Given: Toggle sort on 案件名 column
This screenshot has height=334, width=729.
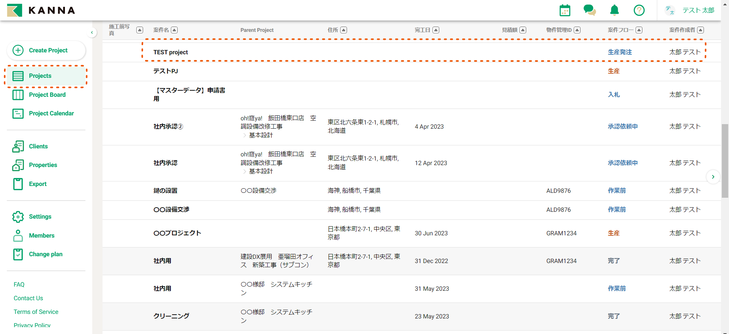Looking at the screenshot, I should pos(174,30).
